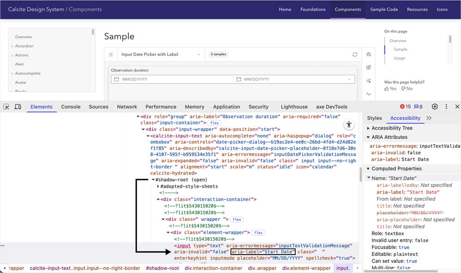Toggle the device toolbar icon

coord(18,107)
